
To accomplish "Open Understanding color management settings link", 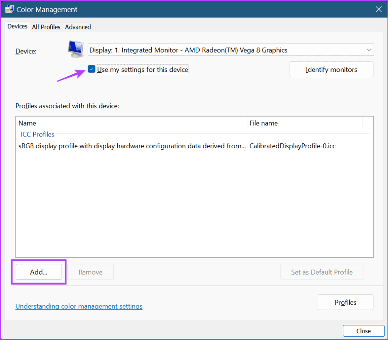I will (79, 306).
